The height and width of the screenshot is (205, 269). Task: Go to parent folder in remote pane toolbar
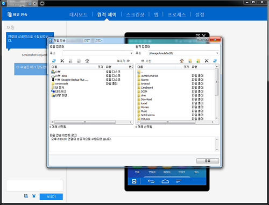(182, 61)
